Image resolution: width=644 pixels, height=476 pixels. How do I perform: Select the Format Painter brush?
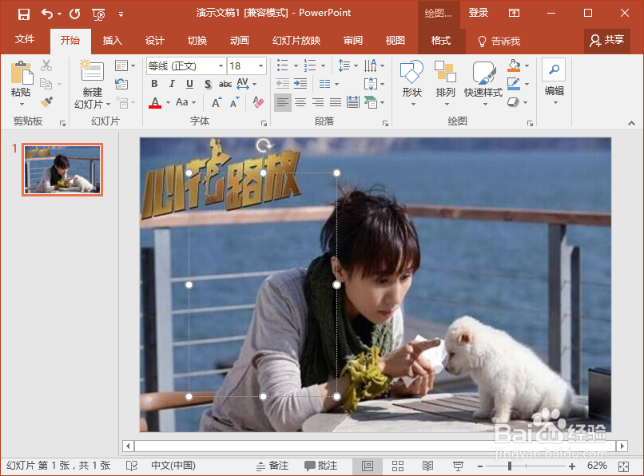[x=46, y=101]
